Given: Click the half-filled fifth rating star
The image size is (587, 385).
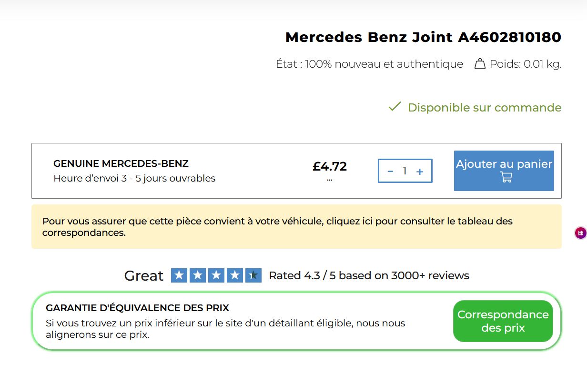Looking at the screenshot, I should 253,275.
